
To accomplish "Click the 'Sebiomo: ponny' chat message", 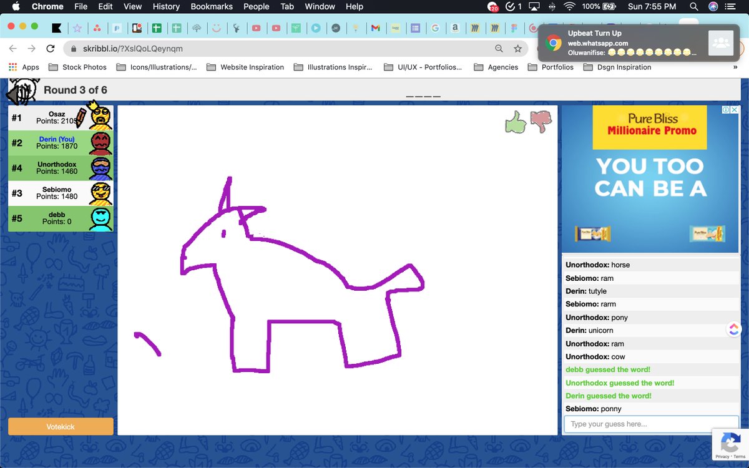I will coord(651,409).
